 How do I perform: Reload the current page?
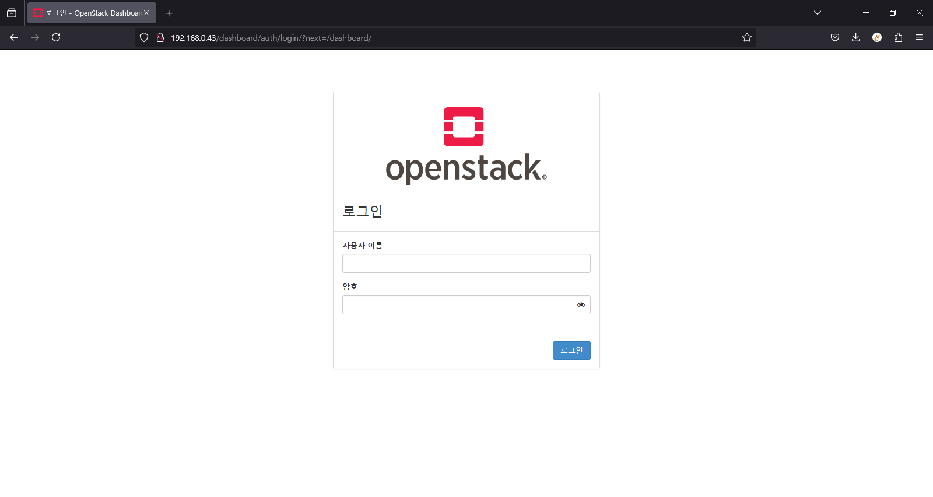pos(56,37)
